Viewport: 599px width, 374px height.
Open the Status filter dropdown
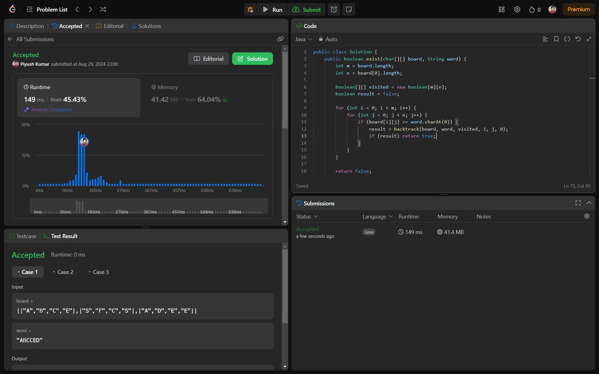[307, 216]
